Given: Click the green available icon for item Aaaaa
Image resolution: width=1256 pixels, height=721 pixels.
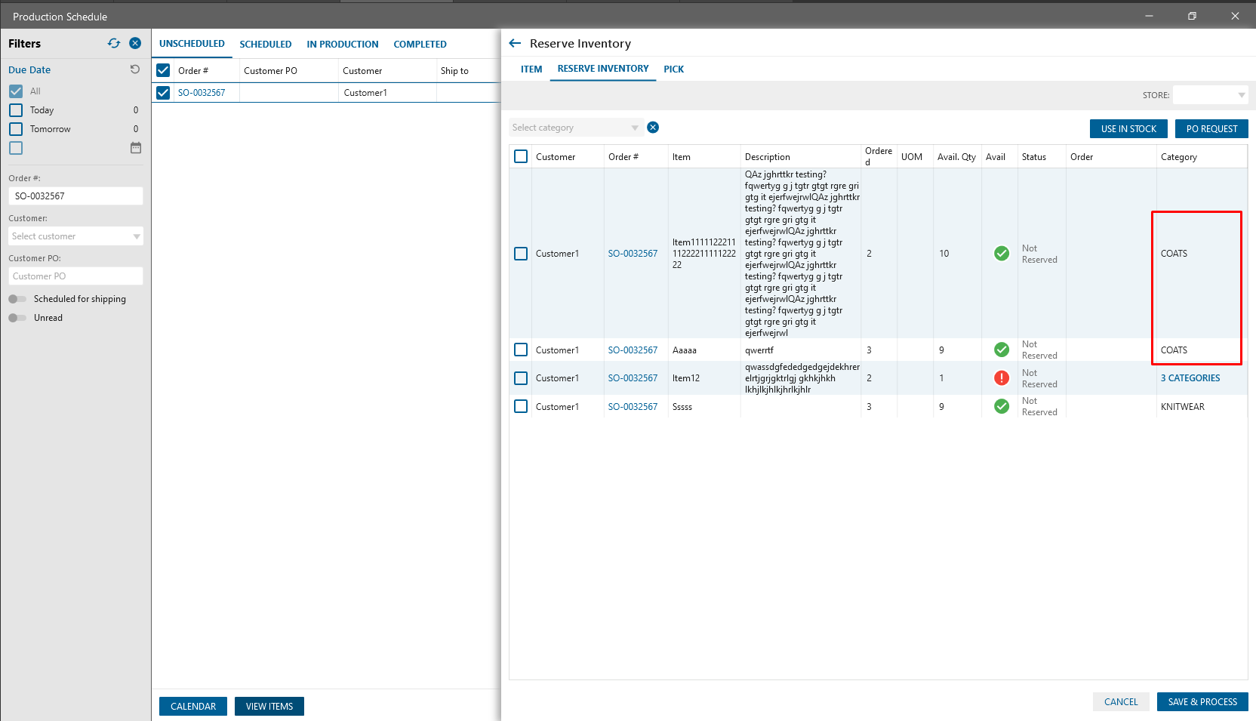Looking at the screenshot, I should (x=1002, y=350).
